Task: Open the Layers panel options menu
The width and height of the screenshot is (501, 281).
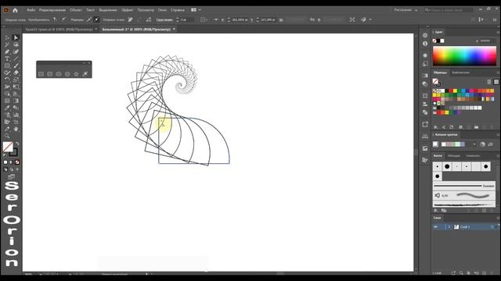Action: 498,218
